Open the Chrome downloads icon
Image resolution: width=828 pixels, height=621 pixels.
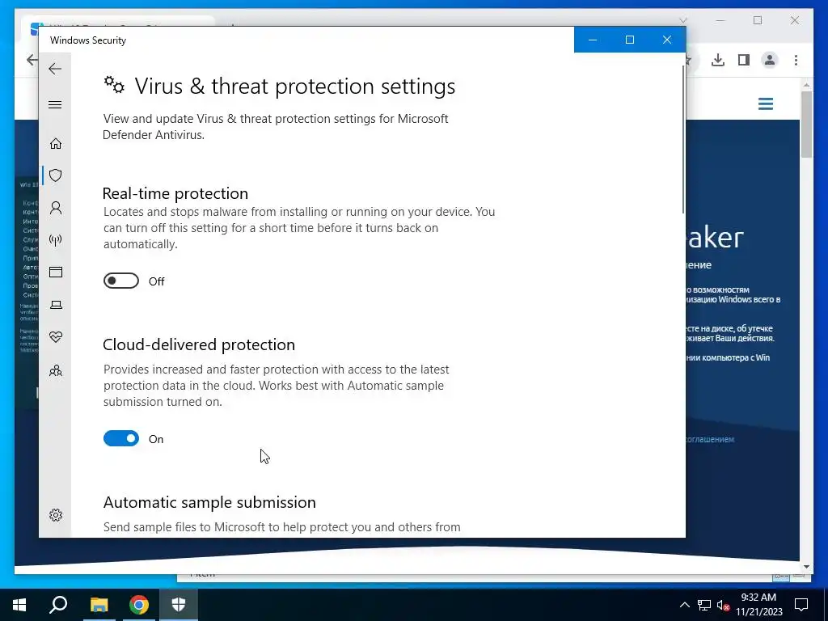(x=718, y=60)
